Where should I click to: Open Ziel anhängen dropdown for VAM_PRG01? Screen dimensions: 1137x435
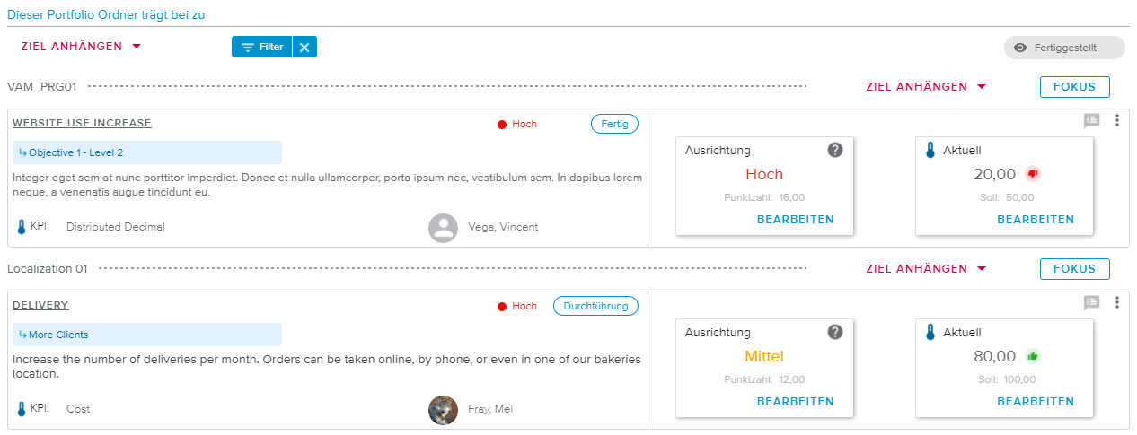click(926, 87)
